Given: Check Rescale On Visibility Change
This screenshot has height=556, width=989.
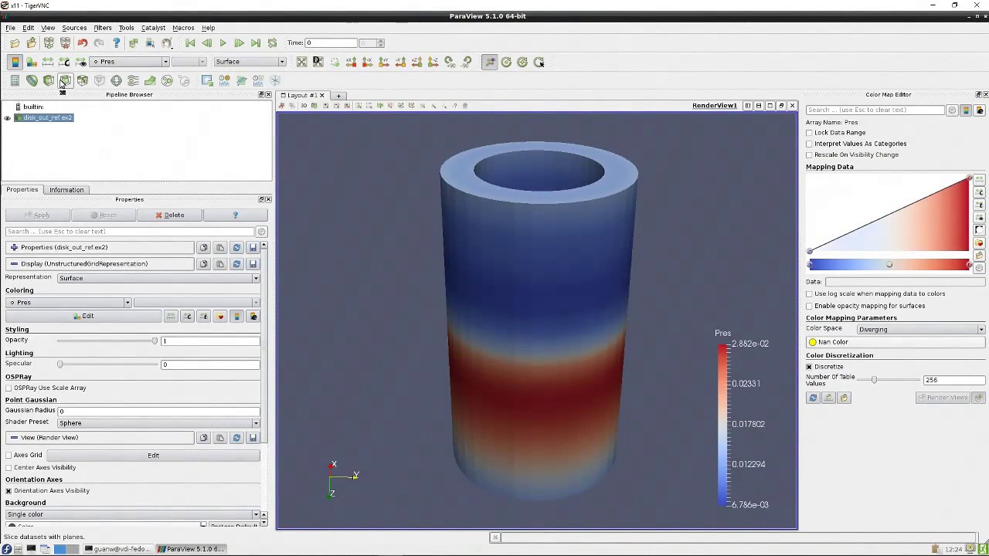Looking at the screenshot, I should [x=810, y=154].
